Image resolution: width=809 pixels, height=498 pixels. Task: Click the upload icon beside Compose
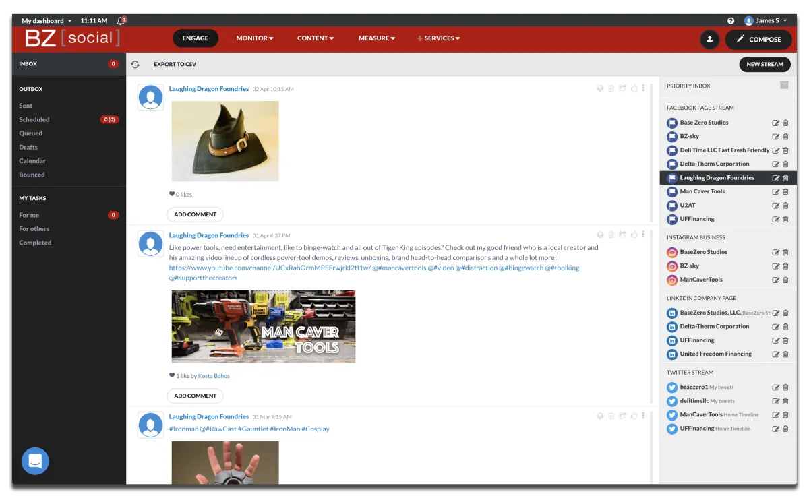point(710,39)
